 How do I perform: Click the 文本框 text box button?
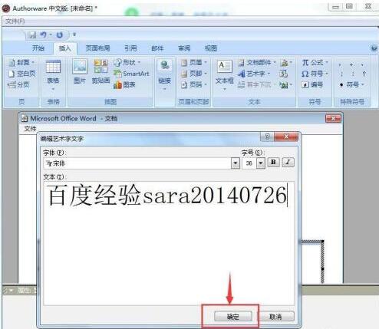tap(225, 75)
